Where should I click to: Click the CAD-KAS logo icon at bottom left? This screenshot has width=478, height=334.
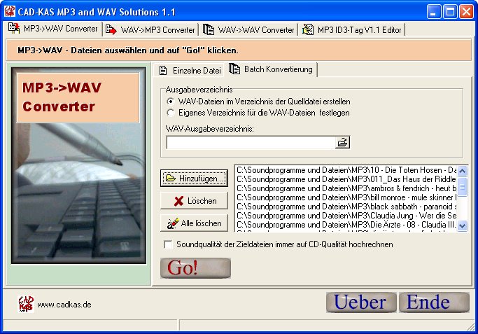pos(25,304)
